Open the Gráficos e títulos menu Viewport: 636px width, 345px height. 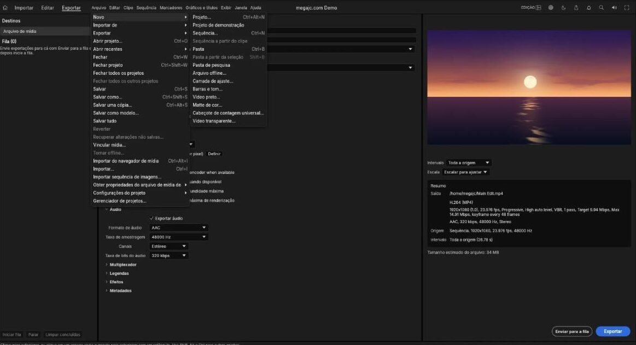[x=202, y=8]
